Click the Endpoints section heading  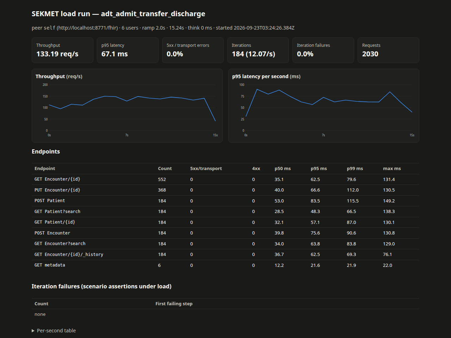tap(46, 152)
